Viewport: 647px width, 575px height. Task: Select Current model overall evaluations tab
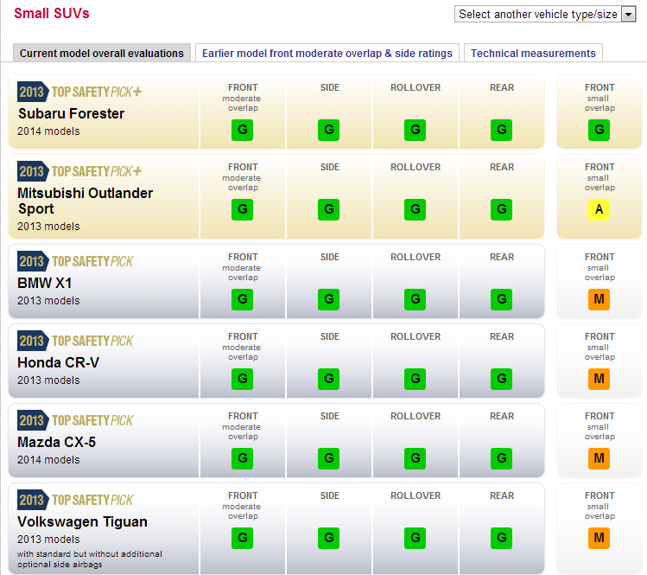pos(102,53)
